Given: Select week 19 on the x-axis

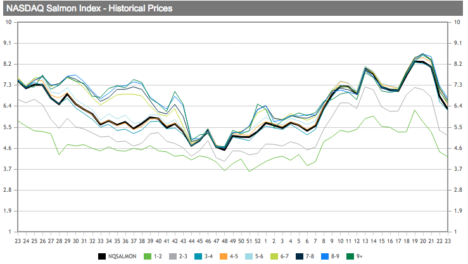Looking at the screenshot, I should point(415,241).
